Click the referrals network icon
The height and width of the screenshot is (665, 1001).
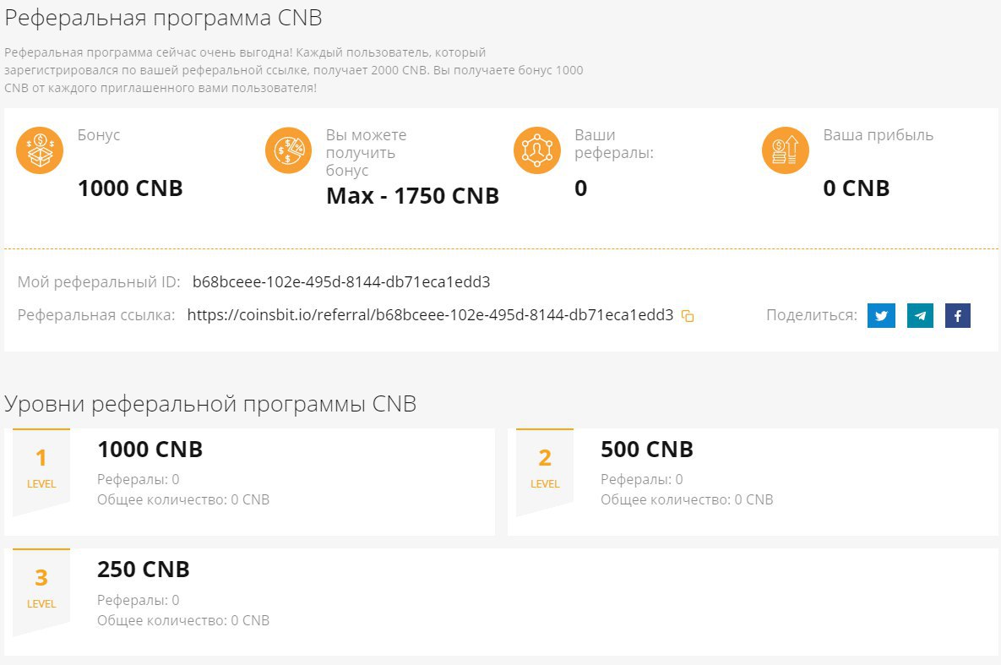point(537,150)
